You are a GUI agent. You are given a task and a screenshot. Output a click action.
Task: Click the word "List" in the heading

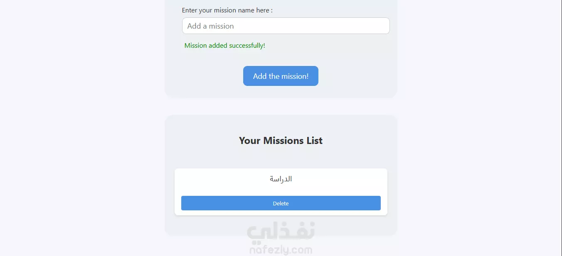pyautogui.click(x=315, y=141)
